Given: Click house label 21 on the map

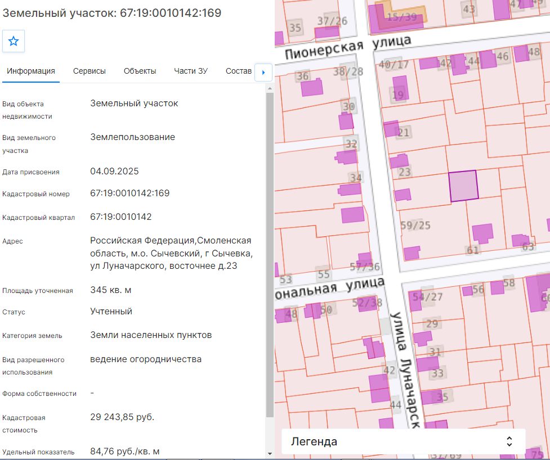Looking at the screenshot, I should [x=404, y=132].
